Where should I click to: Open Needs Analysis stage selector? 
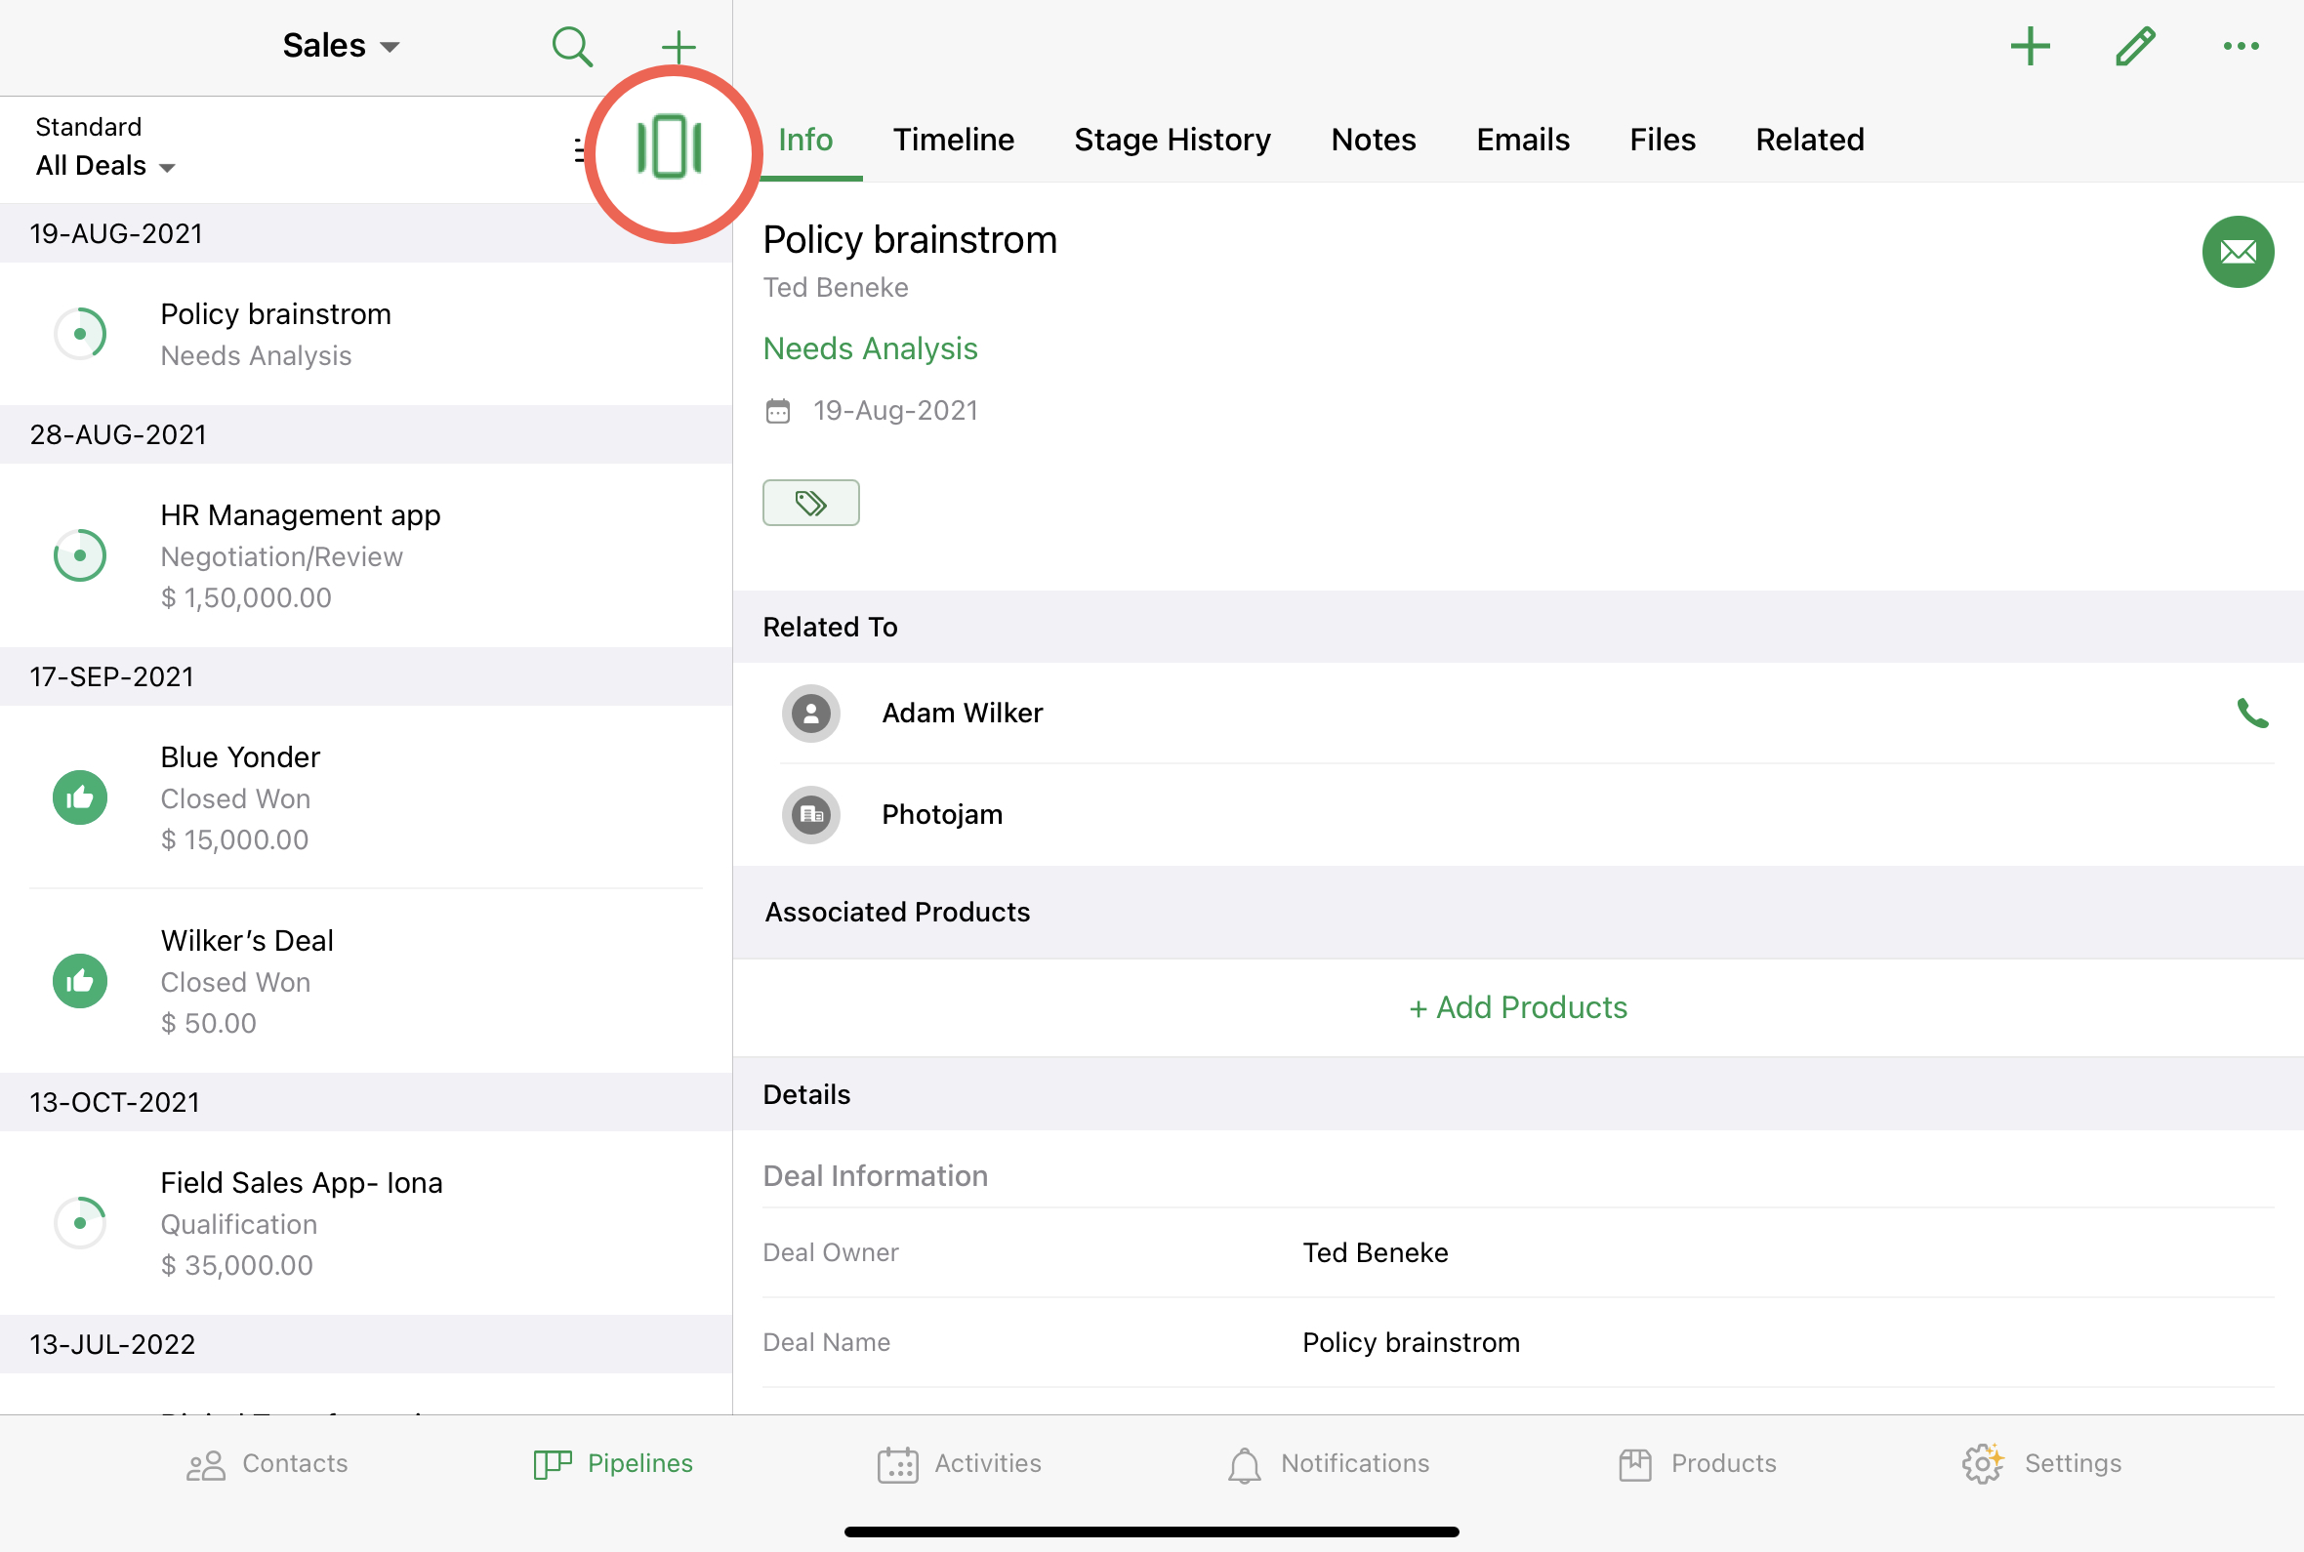[x=869, y=348]
